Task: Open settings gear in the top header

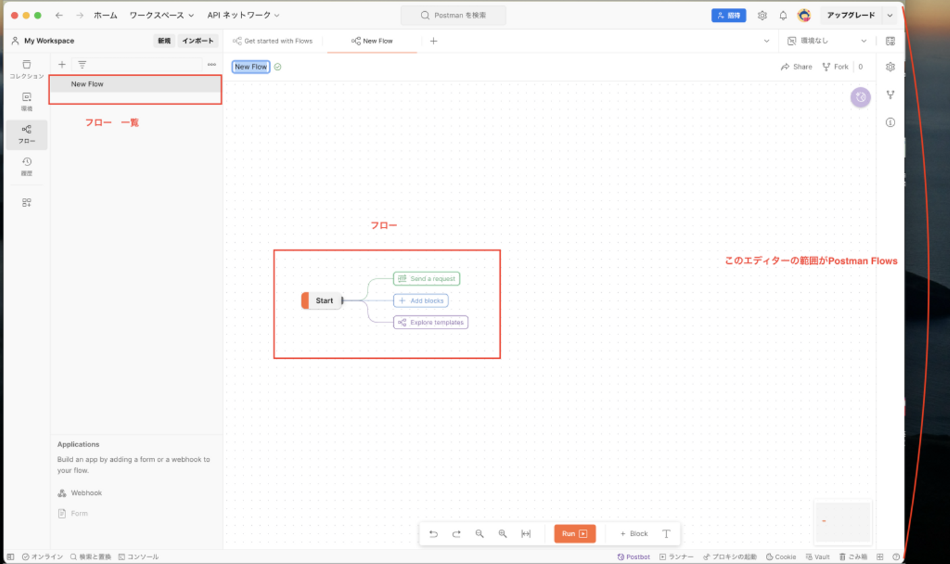Action: tap(762, 15)
